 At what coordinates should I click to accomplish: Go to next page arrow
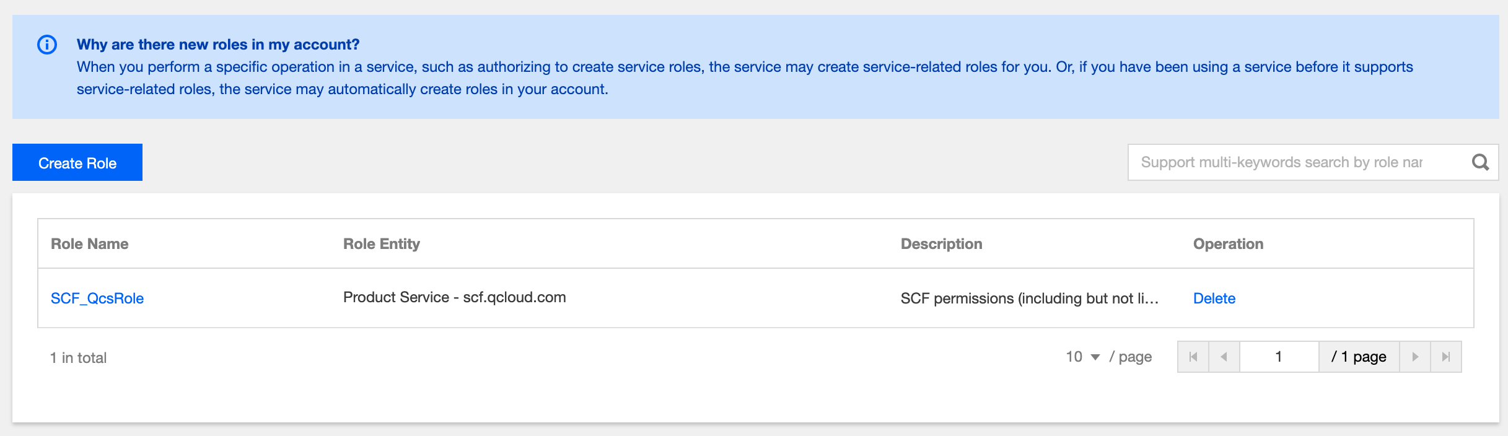coord(1415,357)
